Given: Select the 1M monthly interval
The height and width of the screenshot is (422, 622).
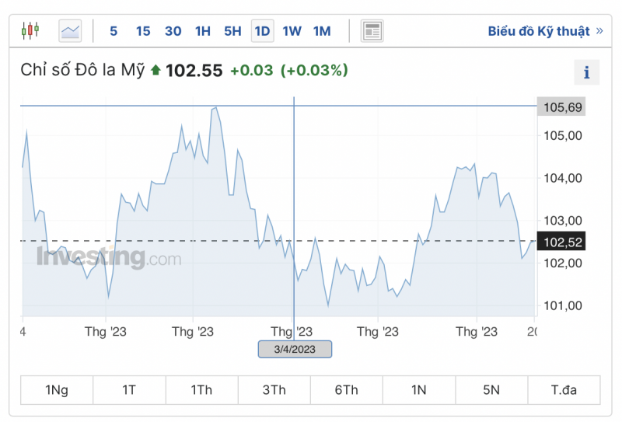Looking at the screenshot, I should 322,31.
